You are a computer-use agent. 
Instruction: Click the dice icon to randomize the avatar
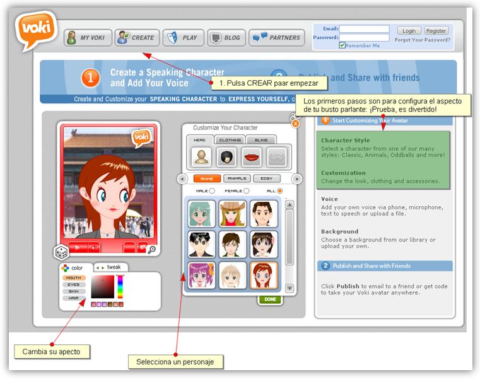(x=61, y=252)
